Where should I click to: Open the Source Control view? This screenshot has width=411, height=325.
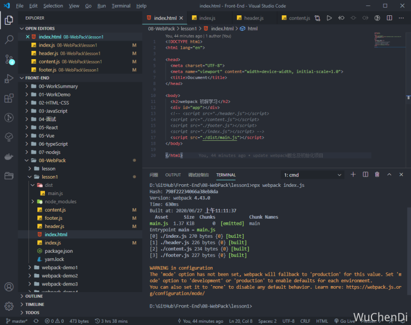[x=9, y=60]
